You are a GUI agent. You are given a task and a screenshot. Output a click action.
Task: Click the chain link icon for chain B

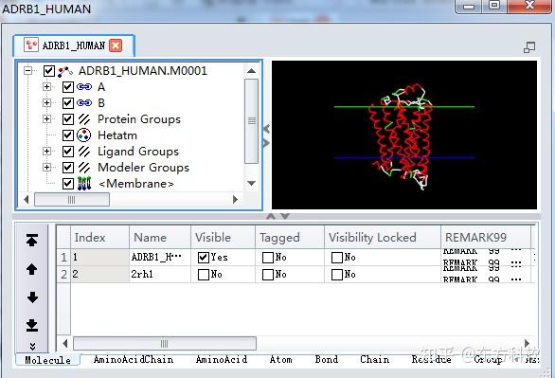pos(84,103)
